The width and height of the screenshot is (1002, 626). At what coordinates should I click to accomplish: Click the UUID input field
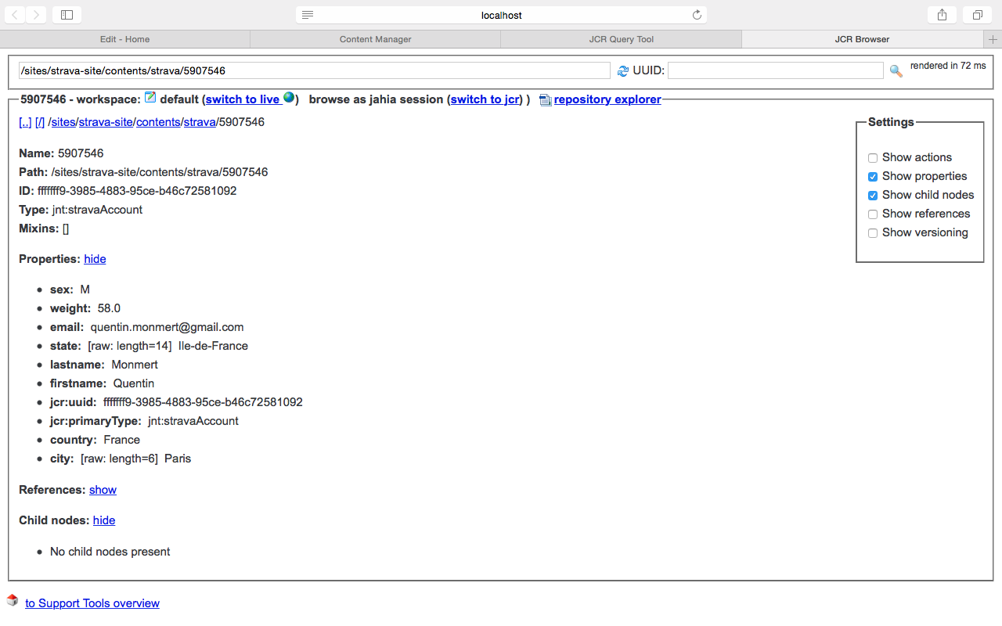coord(775,70)
